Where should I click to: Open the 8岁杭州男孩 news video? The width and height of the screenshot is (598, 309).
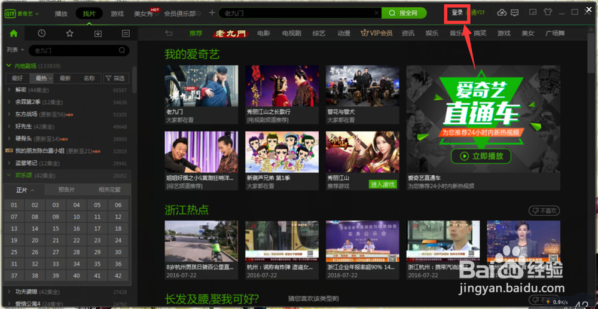pos(202,241)
